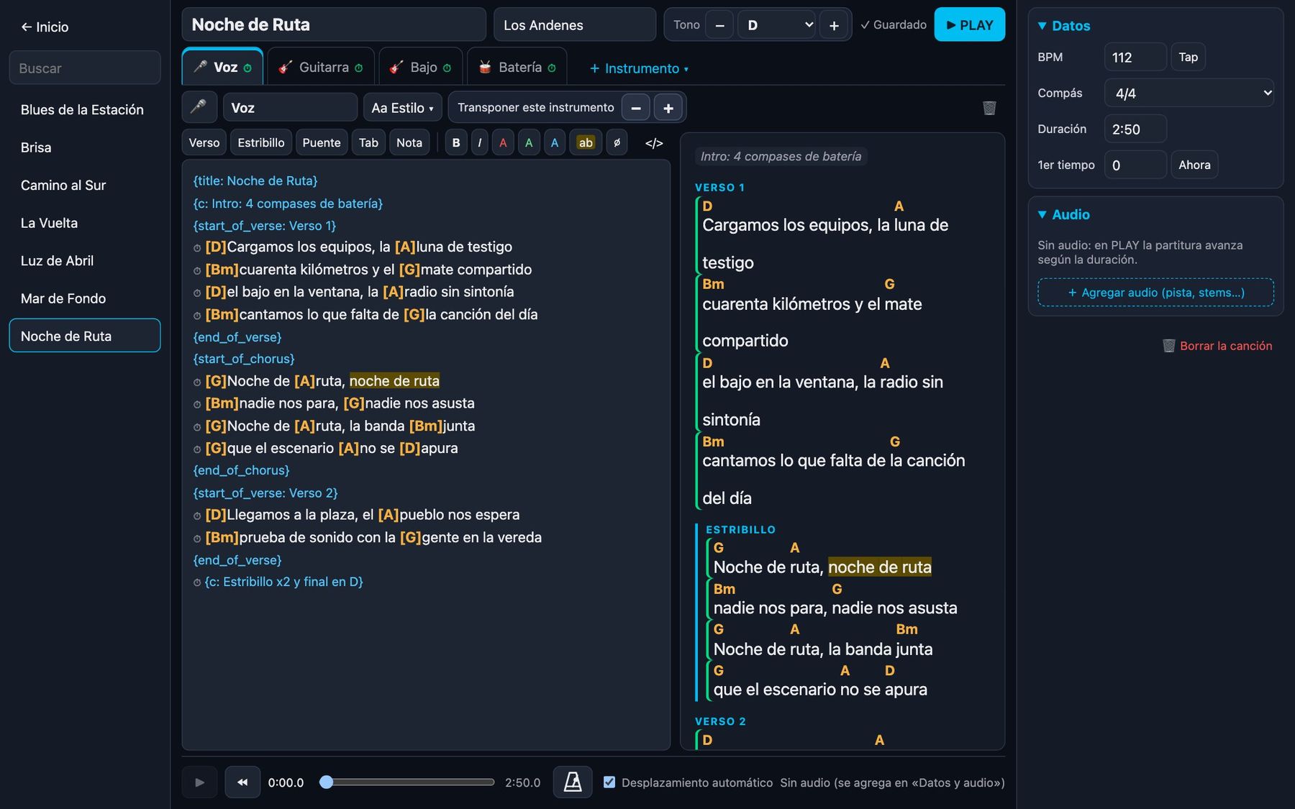Choose the green text color A
Screen dimensions: 1295x809
tap(529, 142)
